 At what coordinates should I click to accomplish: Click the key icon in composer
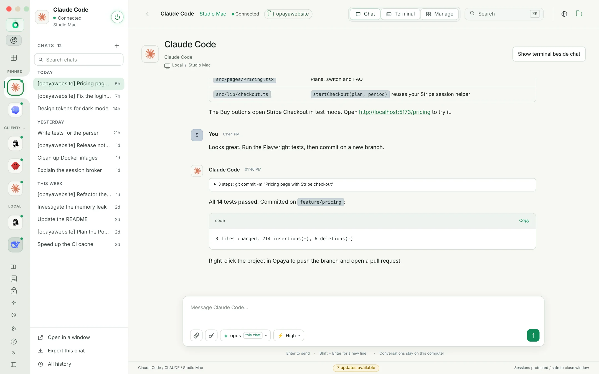211,335
